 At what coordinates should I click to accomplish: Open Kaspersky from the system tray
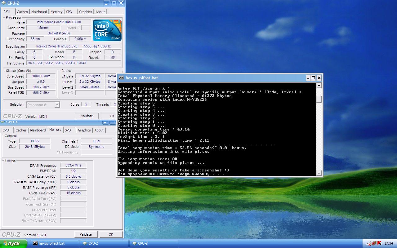[379, 243]
